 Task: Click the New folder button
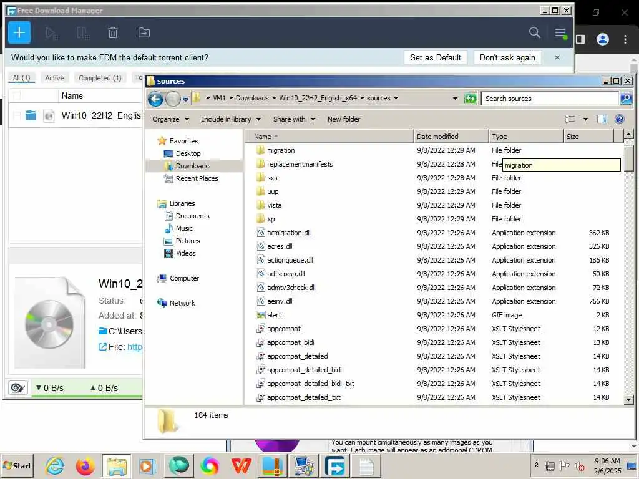[344, 119]
